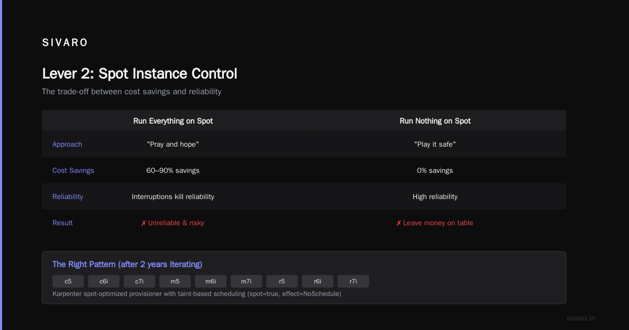
Task: Select the m6i instance chip
Action: click(211, 281)
